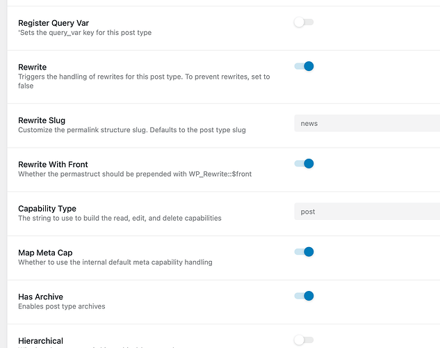Screen dimensions: 440x348
Task: Click the Capability Type field containing post
Action: tap(367, 212)
